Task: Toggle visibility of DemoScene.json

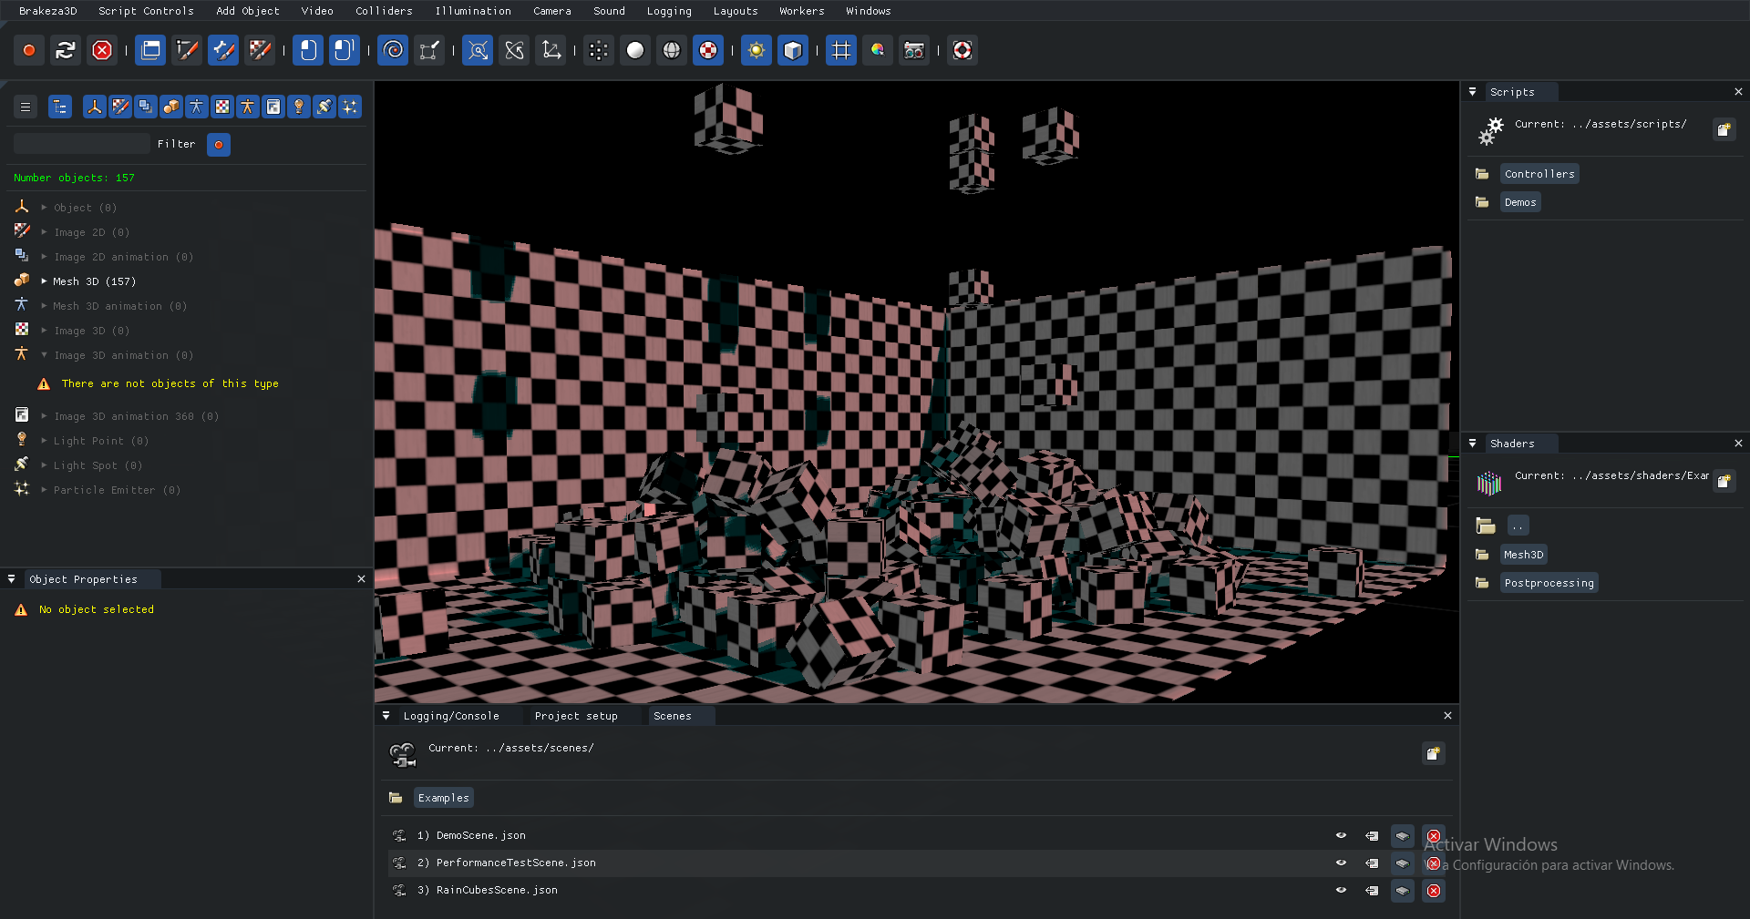Action: [x=1341, y=835]
